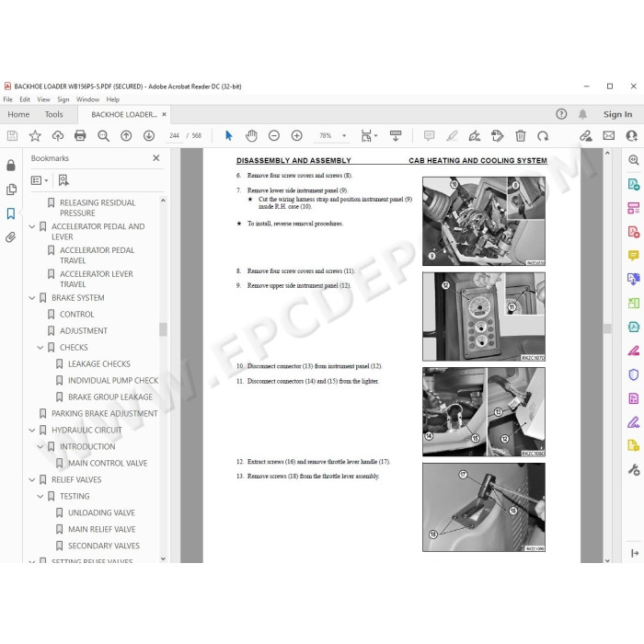The width and height of the screenshot is (644, 644).
Task: Select the Highlight text tool
Action: tap(452, 135)
